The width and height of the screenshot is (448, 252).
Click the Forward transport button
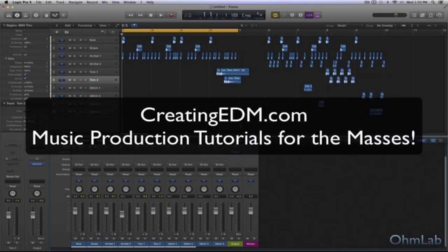(x=141, y=15)
